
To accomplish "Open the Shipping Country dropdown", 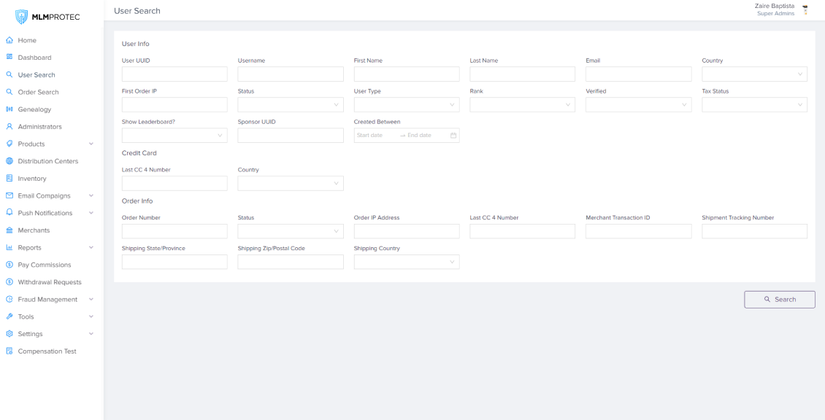I will (407, 262).
